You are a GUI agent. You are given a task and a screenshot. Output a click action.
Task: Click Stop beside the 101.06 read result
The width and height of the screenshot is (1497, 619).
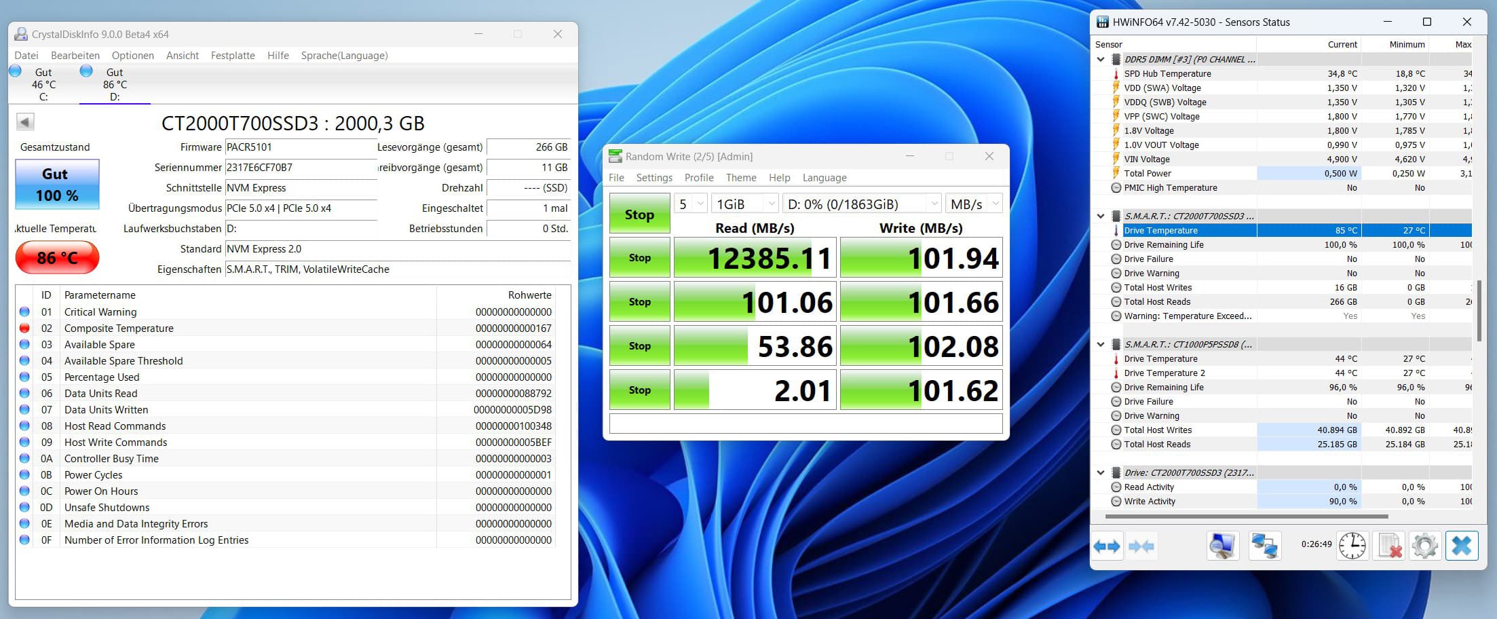point(639,301)
